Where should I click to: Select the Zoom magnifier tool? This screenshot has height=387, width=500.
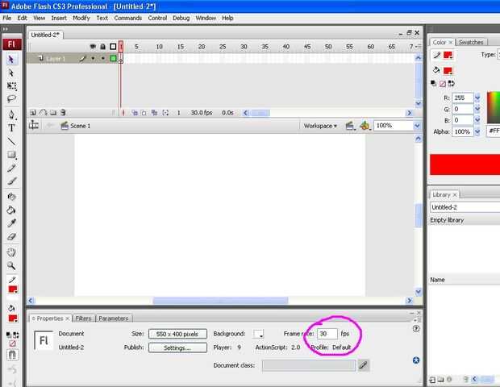coord(12,265)
